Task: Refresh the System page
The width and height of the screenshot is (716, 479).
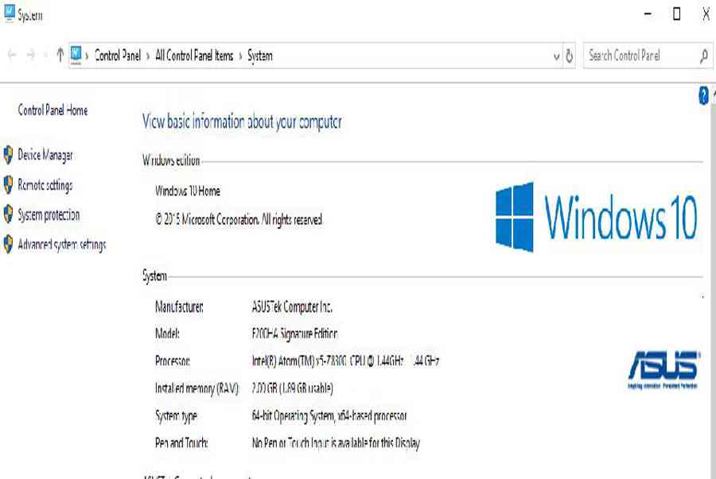Action: [x=570, y=56]
